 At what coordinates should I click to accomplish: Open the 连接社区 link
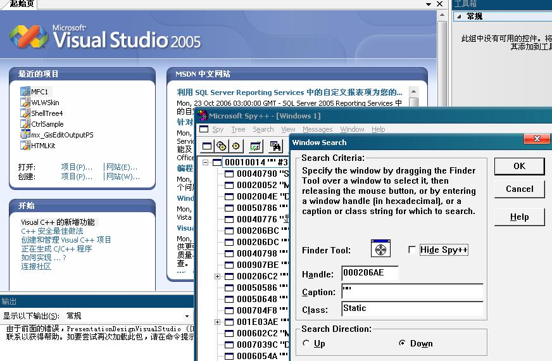[x=36, y=266]
